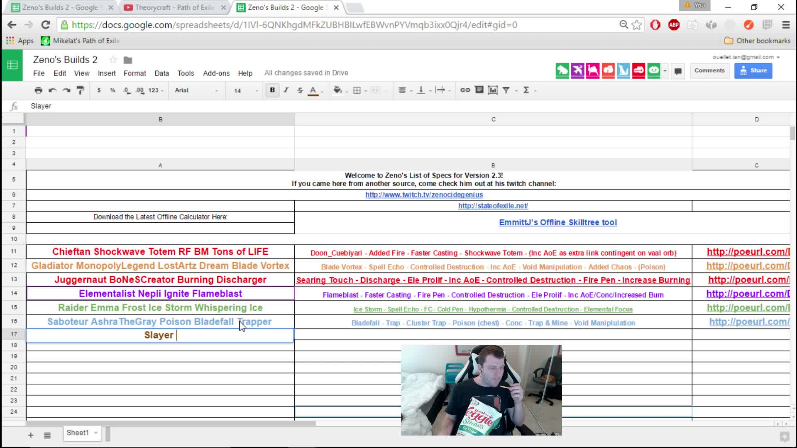Toggle Italic formatting
This screenshot has width=797, height=448.
pos(286,90)
